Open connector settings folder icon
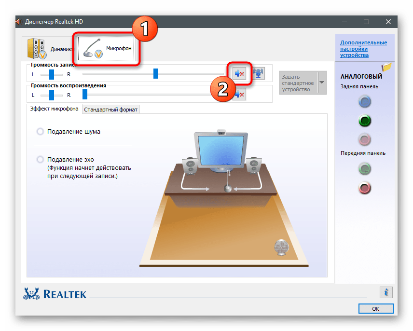The height and width of the screenshot is (331, 413). 386,67
